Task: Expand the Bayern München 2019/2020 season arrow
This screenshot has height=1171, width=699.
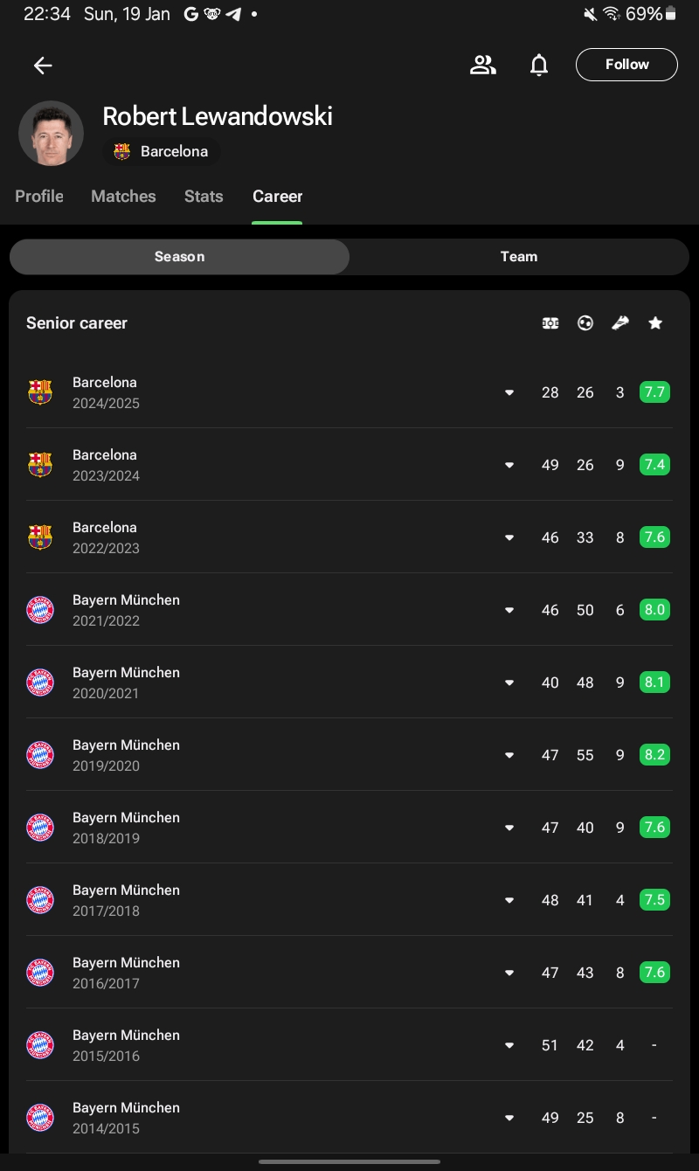Action: click(x=509, y=755)
